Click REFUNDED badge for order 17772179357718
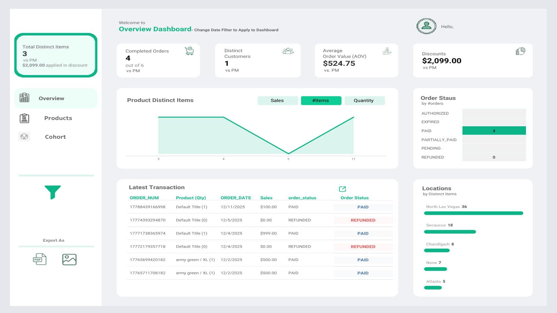 pos(363,247)
